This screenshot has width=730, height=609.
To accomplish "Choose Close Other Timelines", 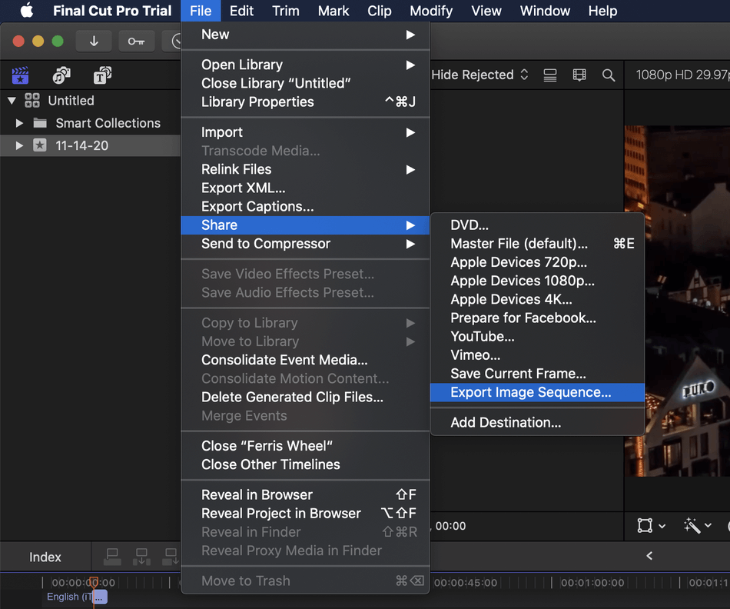I will pyautogui.click(x=305, y=464).
